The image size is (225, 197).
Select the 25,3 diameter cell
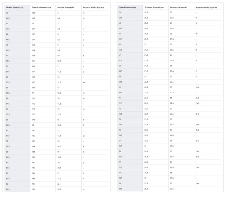coord(146,189)
